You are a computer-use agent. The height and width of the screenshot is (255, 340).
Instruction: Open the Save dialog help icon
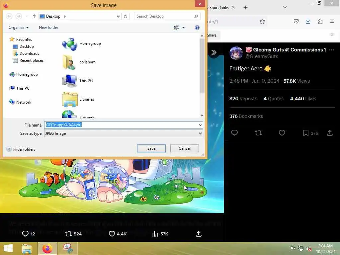[x=197, y=28]
